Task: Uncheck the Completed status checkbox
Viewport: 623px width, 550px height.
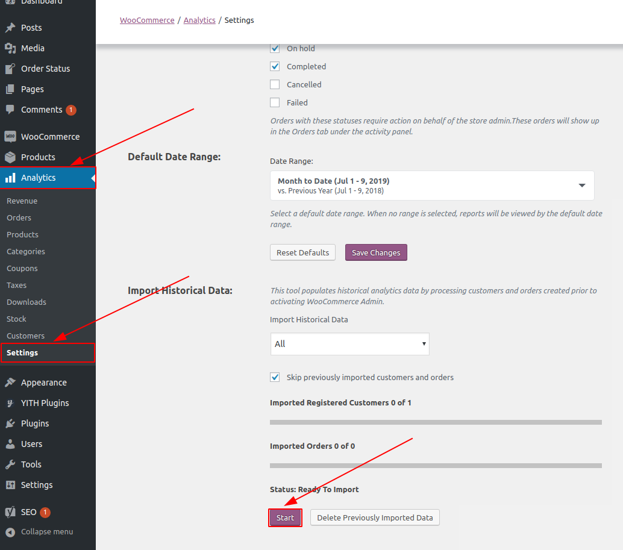Action: click(275, 66)
